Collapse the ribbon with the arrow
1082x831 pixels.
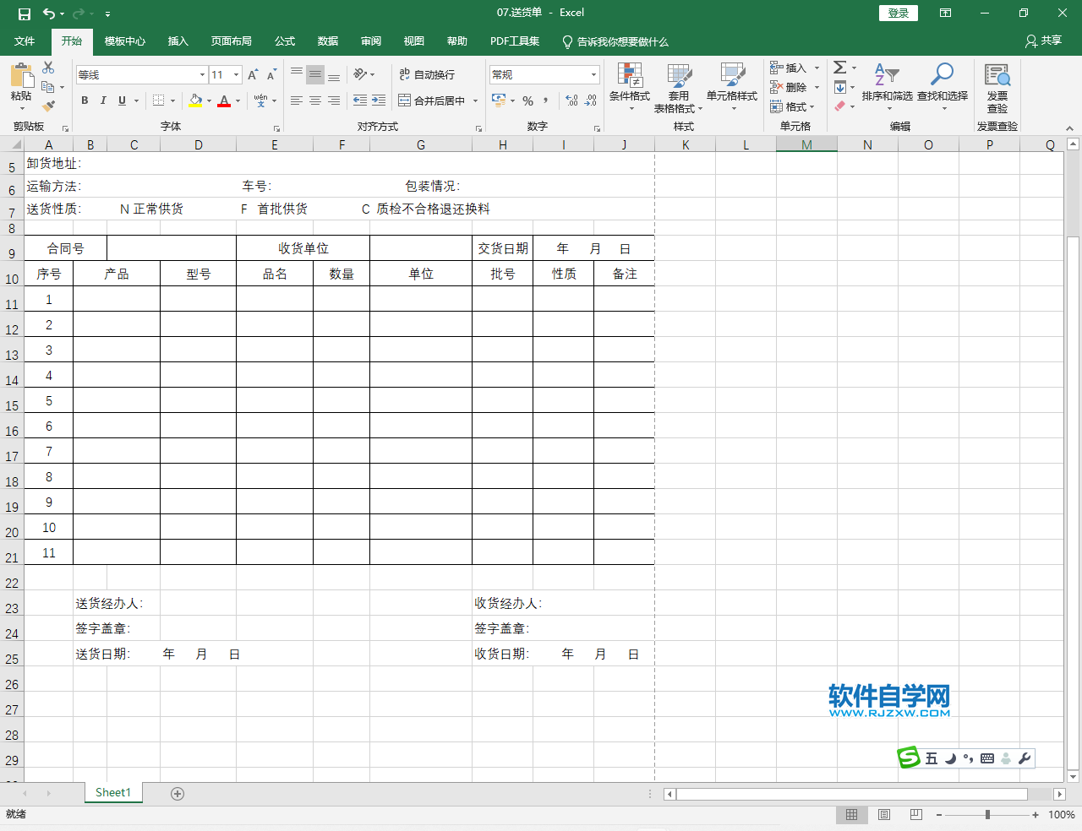pos(1069,128)
